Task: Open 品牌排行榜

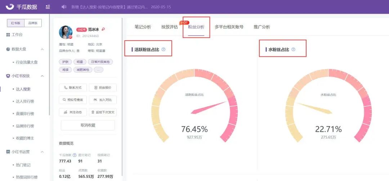Action: (25, 126)
